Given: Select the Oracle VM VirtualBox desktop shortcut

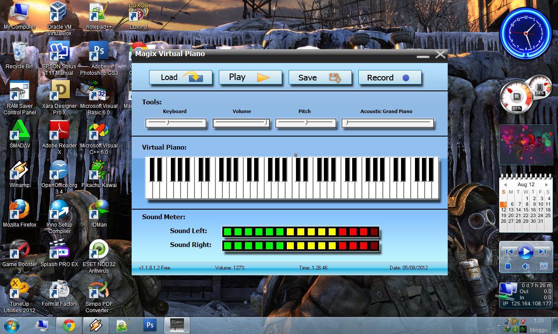Looking at the screenshot, I should [x=59, y=19].
